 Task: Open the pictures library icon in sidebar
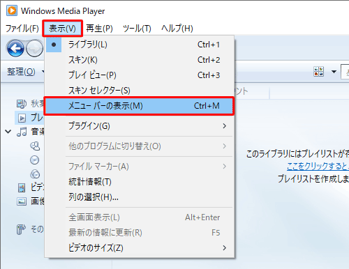point(22,201)
